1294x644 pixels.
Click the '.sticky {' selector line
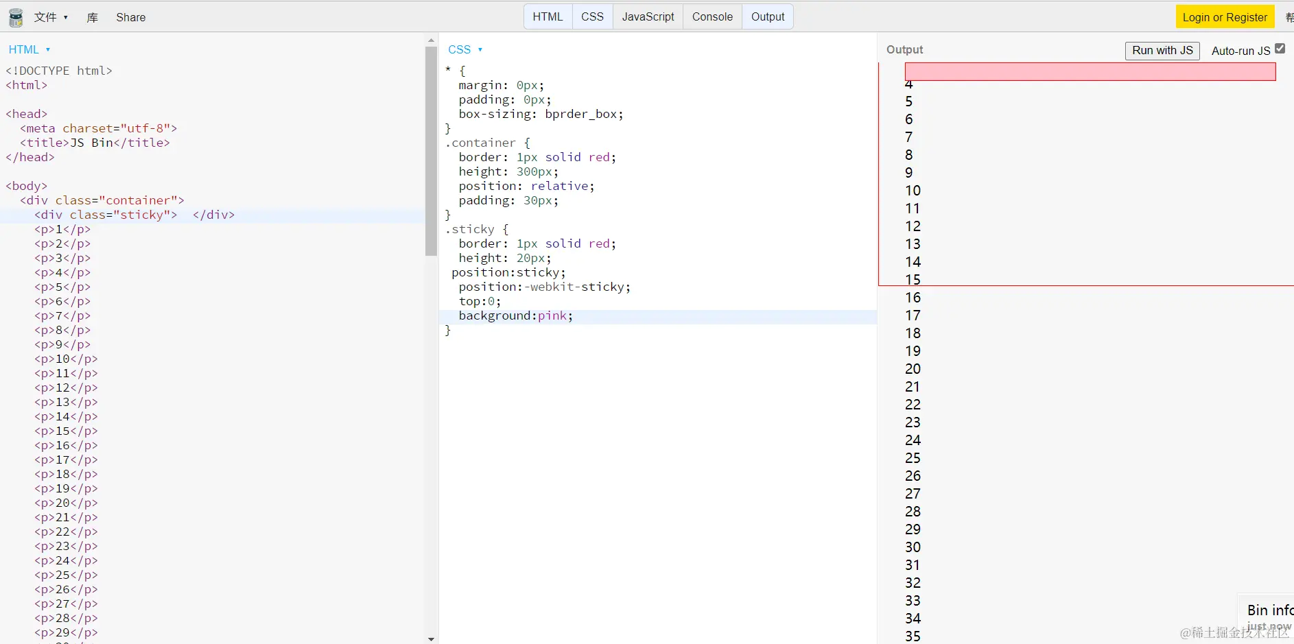tap(476, 230)
